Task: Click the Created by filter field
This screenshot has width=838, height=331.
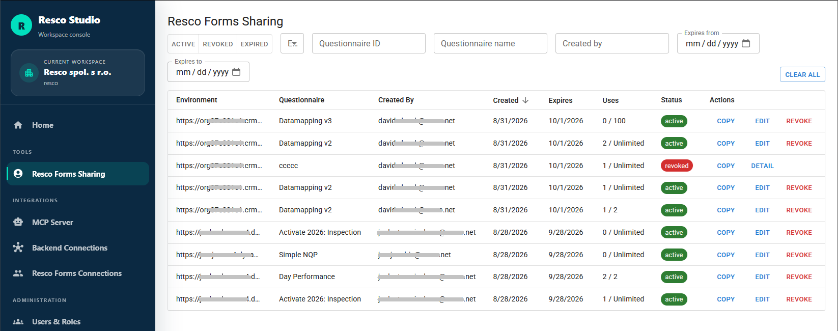Action: coord(612,43)
